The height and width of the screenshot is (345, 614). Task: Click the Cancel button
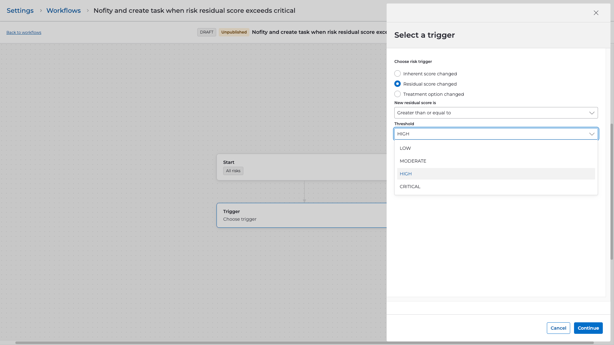click(x=558, y=328)
